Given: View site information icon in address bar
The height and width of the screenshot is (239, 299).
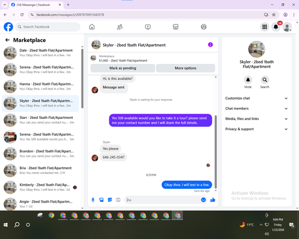Looking at the screenshot, I should tap(32, 15).
